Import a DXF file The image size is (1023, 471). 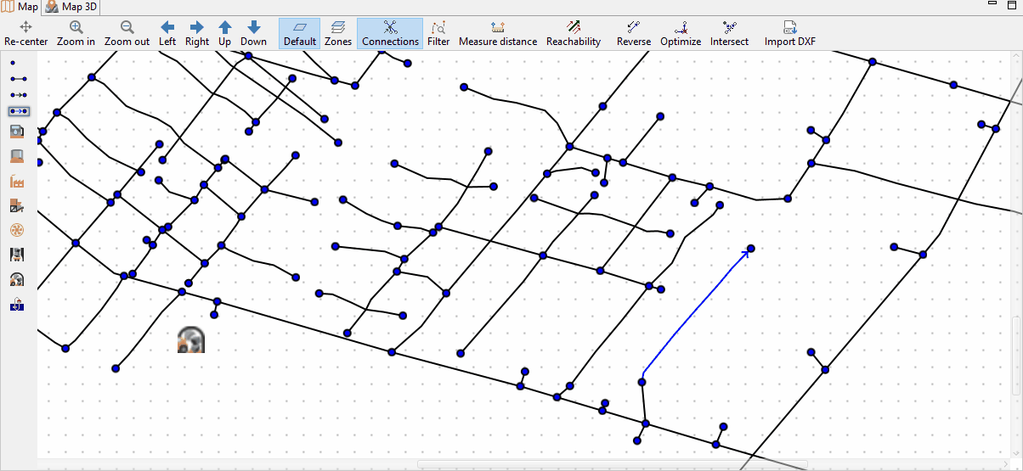click(790, 34)
